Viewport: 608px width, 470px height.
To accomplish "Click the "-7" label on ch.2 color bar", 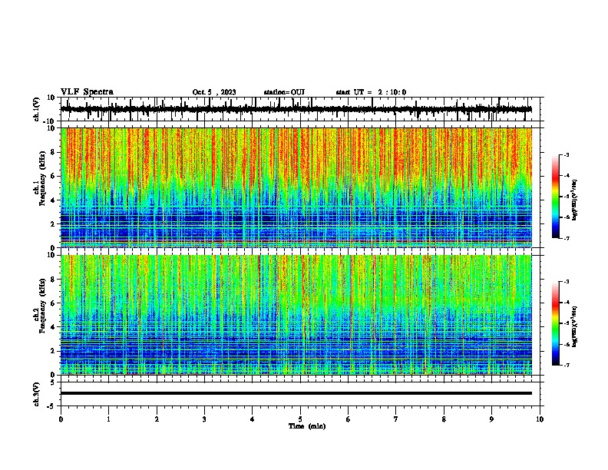I will point(566,365).
